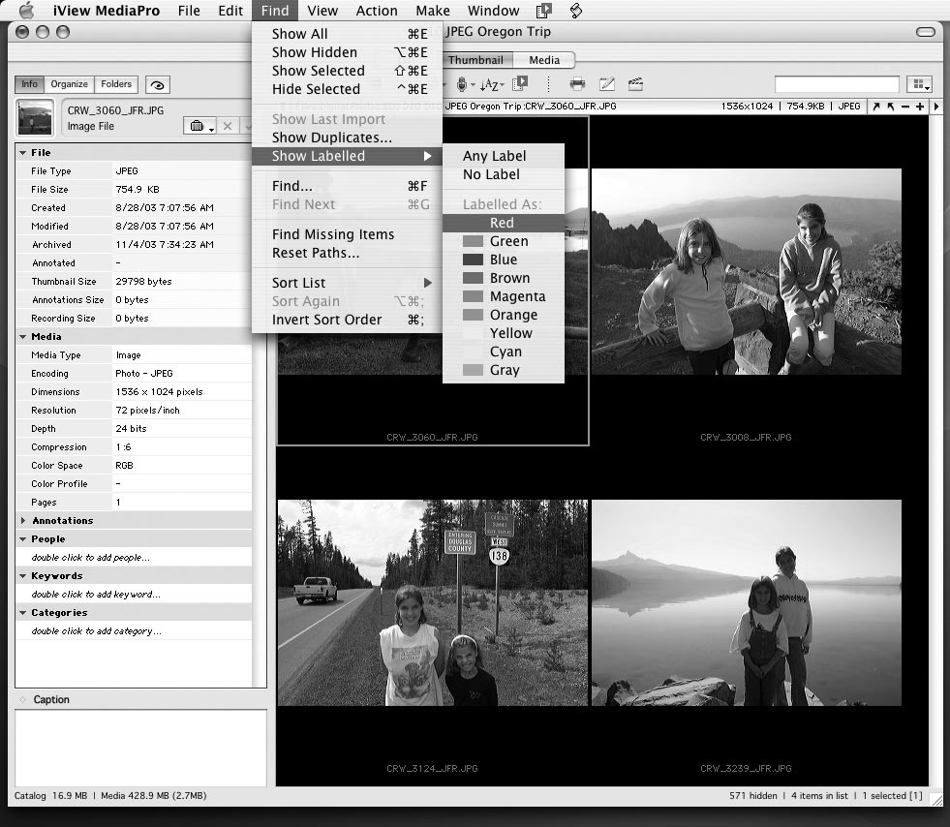Choose Show All from the Find menu
950x827 pixels.
(347, 34)
